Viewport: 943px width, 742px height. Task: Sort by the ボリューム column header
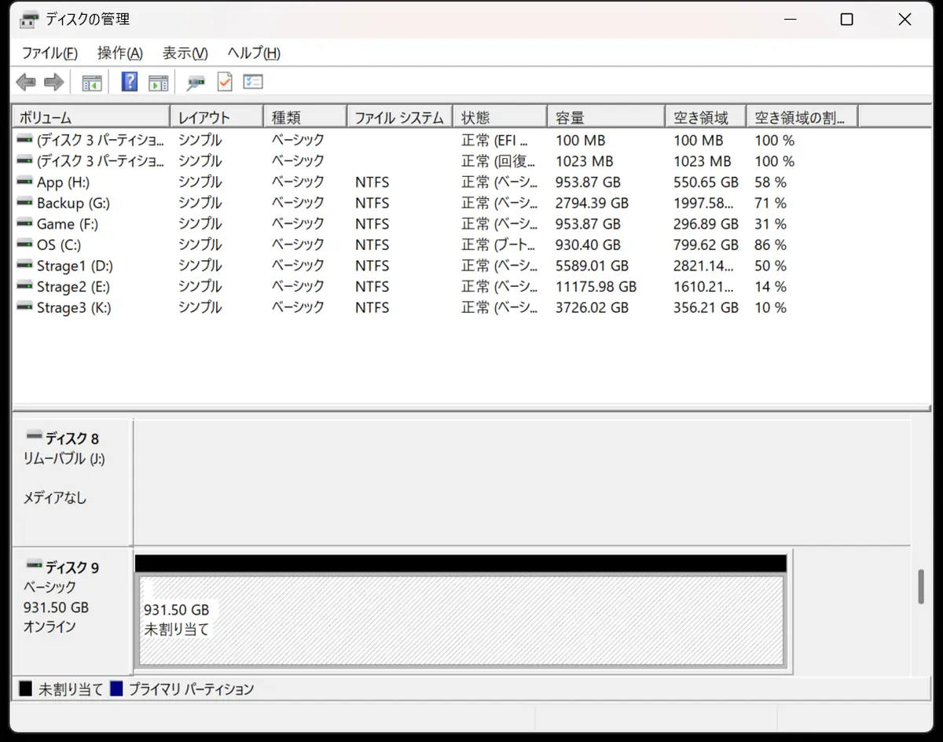(91, 117)
